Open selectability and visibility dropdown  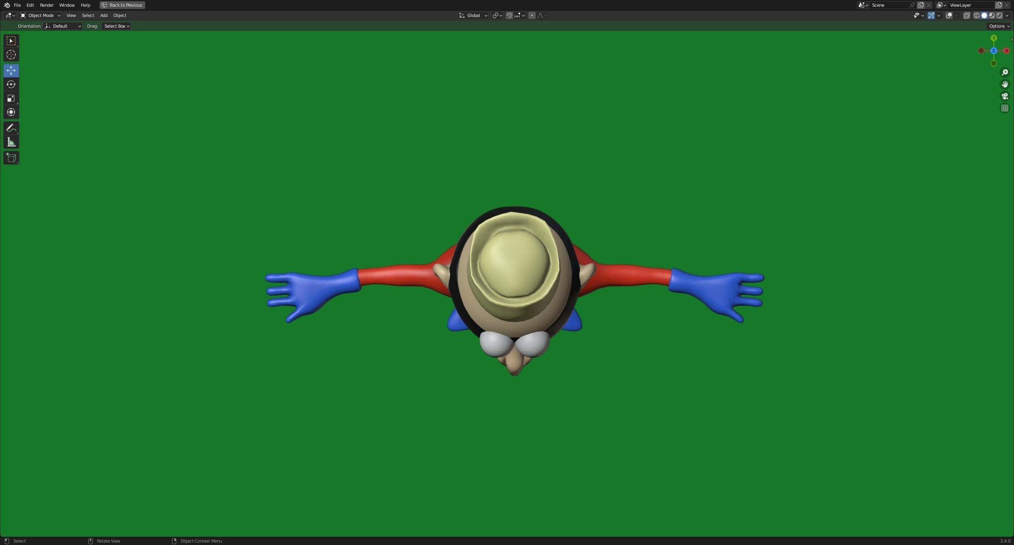pyautogui.click(x=919, y=15)
